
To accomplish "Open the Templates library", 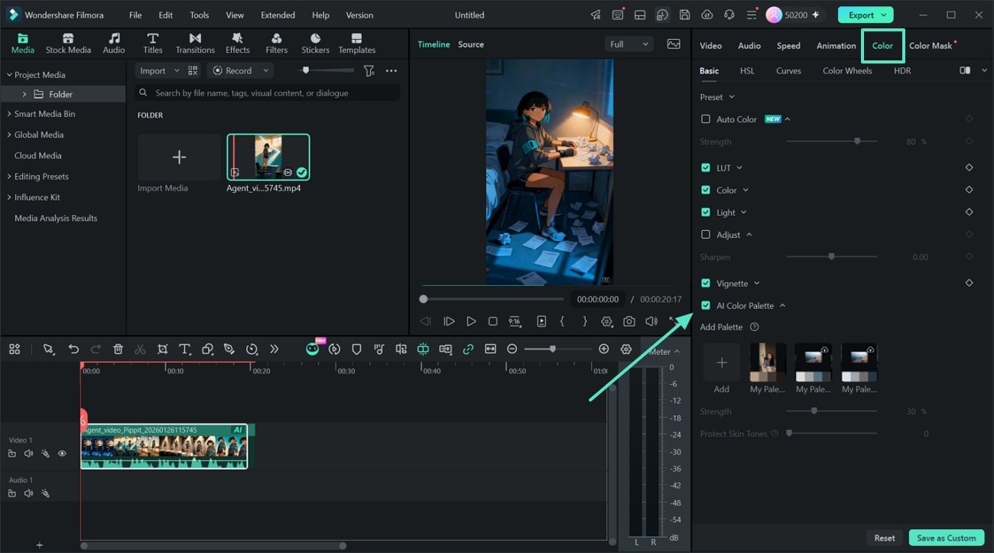I will pyautogui.click(x=357, y=44).
